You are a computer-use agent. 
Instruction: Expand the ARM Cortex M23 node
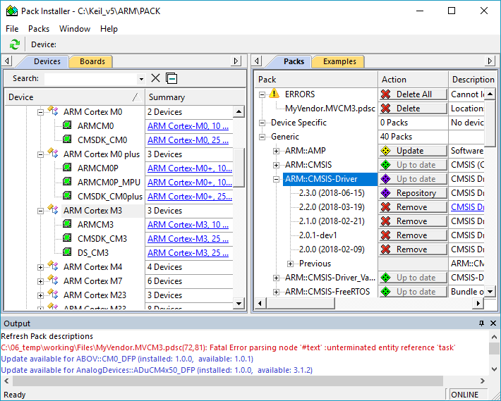tap(40, 295)
